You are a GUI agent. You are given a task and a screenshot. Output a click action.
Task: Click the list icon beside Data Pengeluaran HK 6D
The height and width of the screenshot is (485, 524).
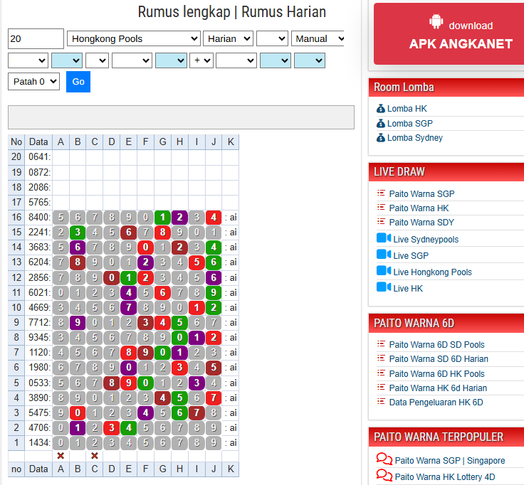pyautogui.click(x=381, y=402)
